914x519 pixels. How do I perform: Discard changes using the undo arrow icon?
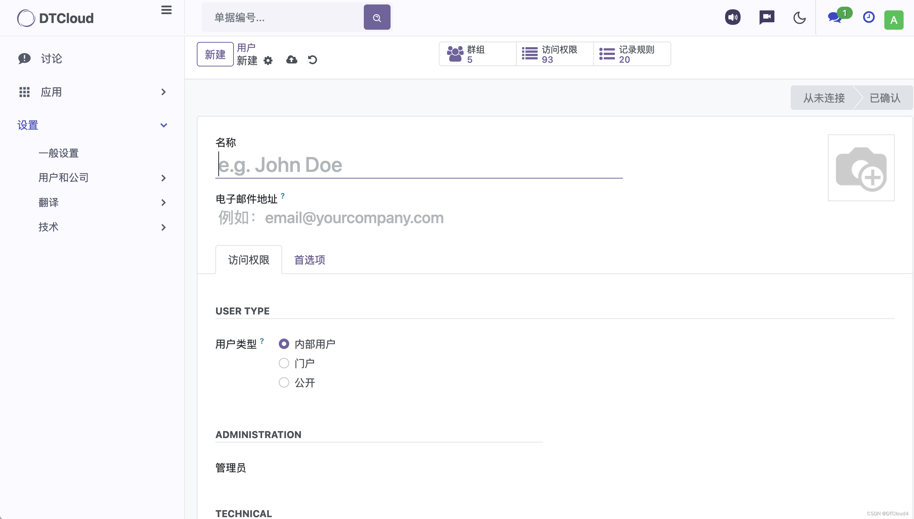(313, 60)
